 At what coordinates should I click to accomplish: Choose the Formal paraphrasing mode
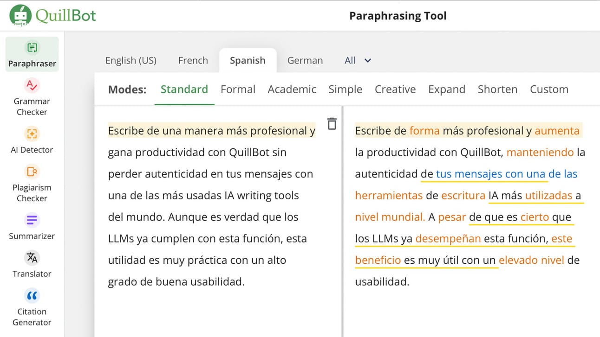pyautogui.click(x=238, y=89)
